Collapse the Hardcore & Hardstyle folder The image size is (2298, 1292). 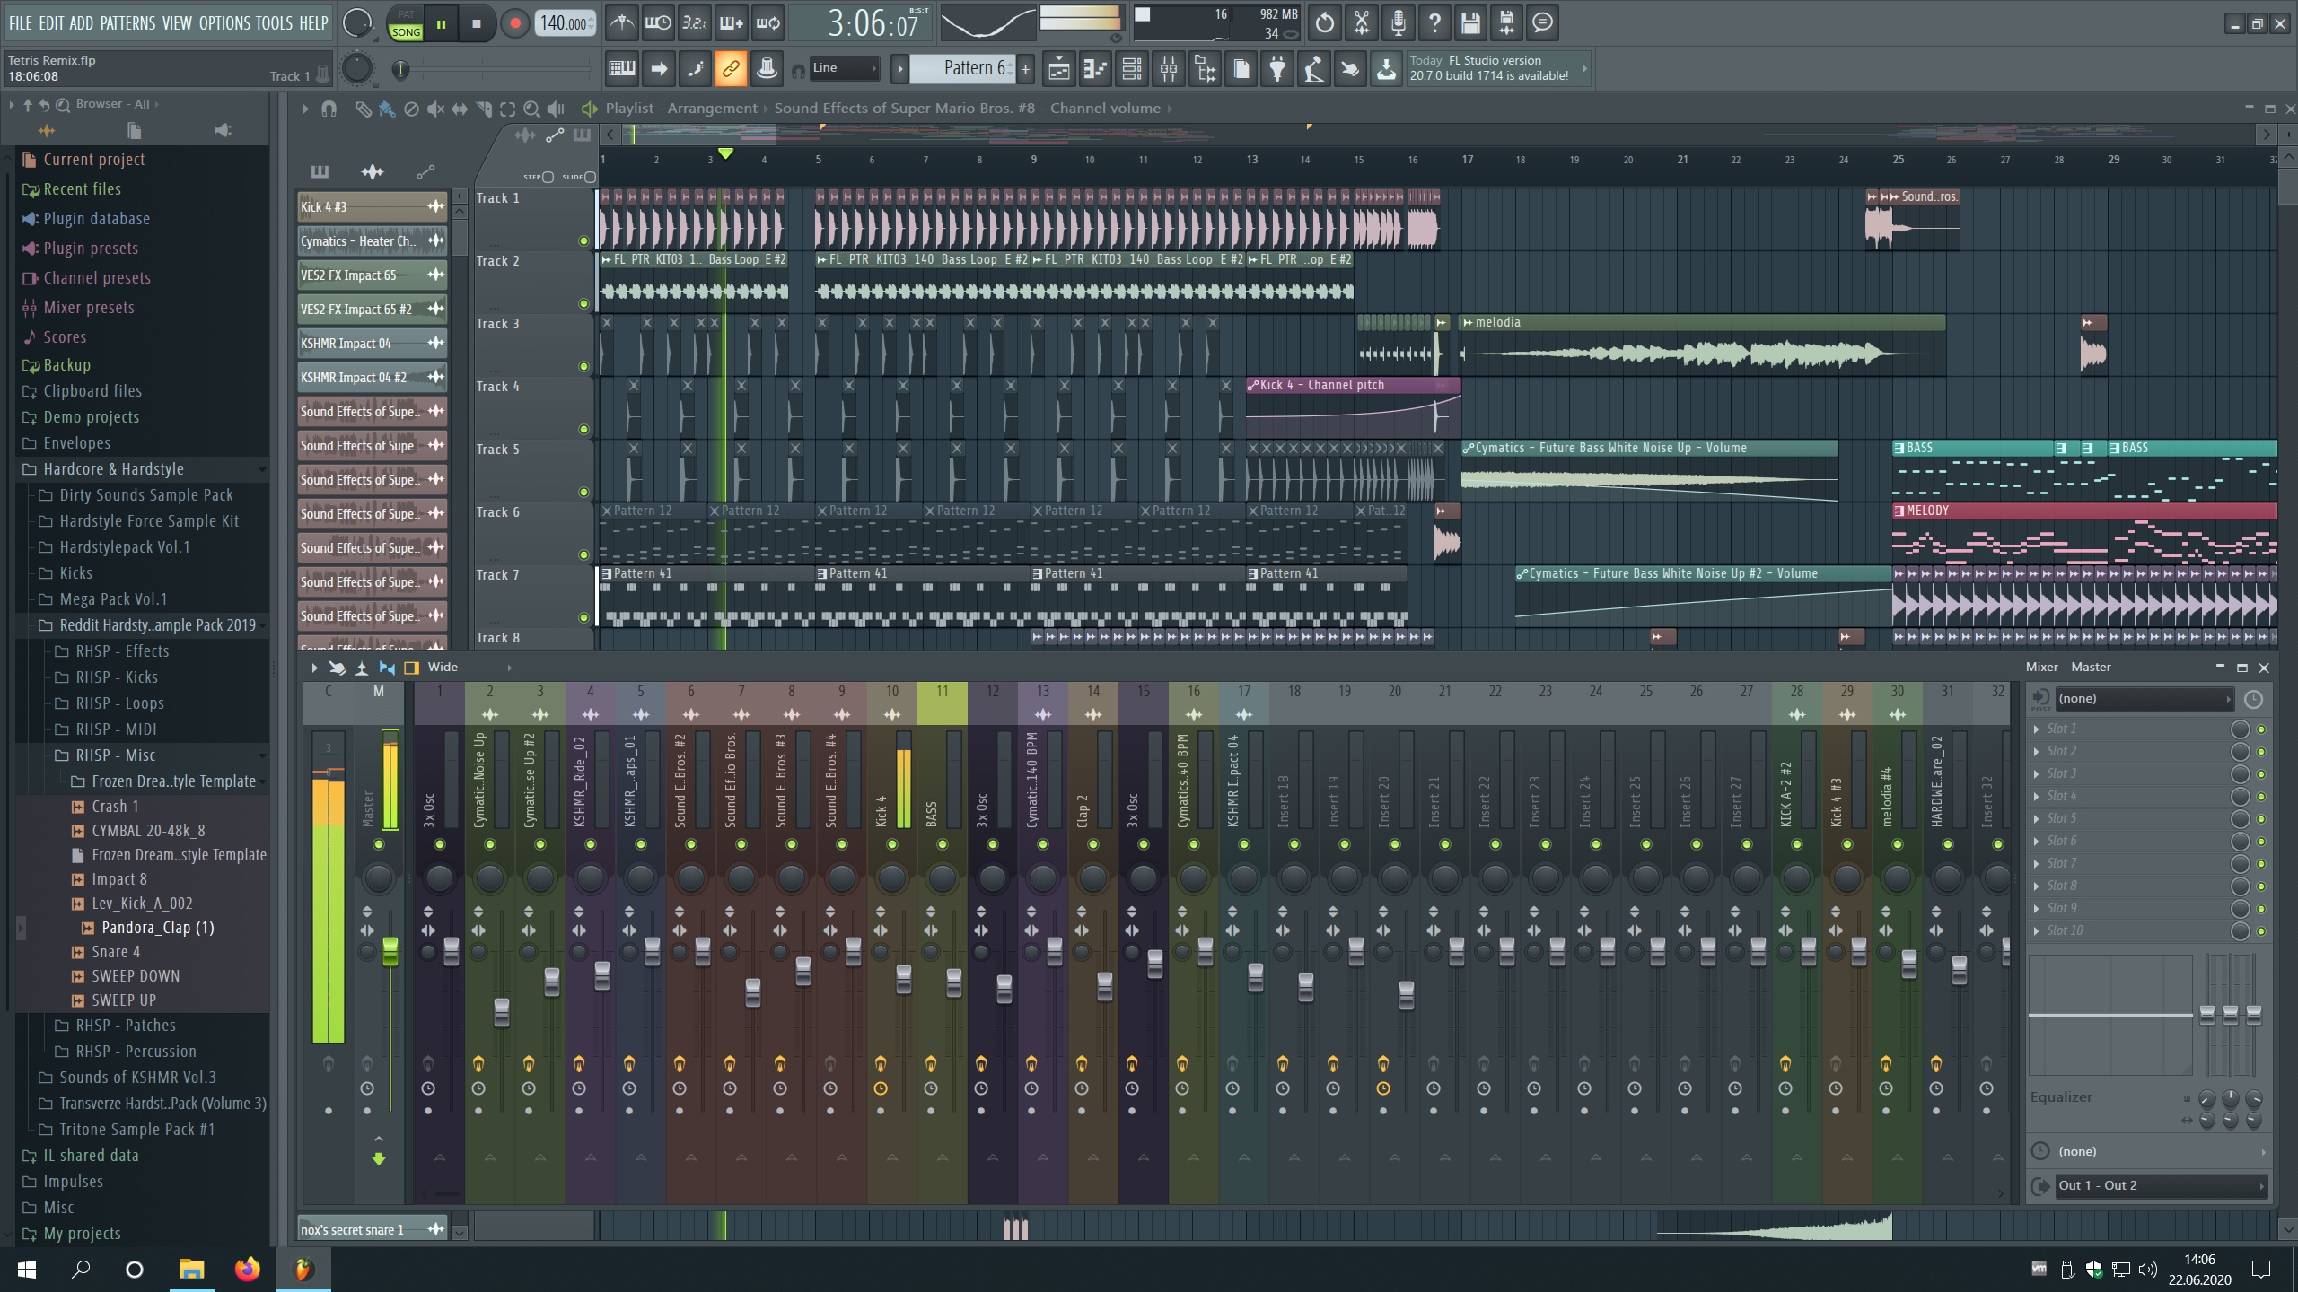pyautogui.click(x=113, y=469)
